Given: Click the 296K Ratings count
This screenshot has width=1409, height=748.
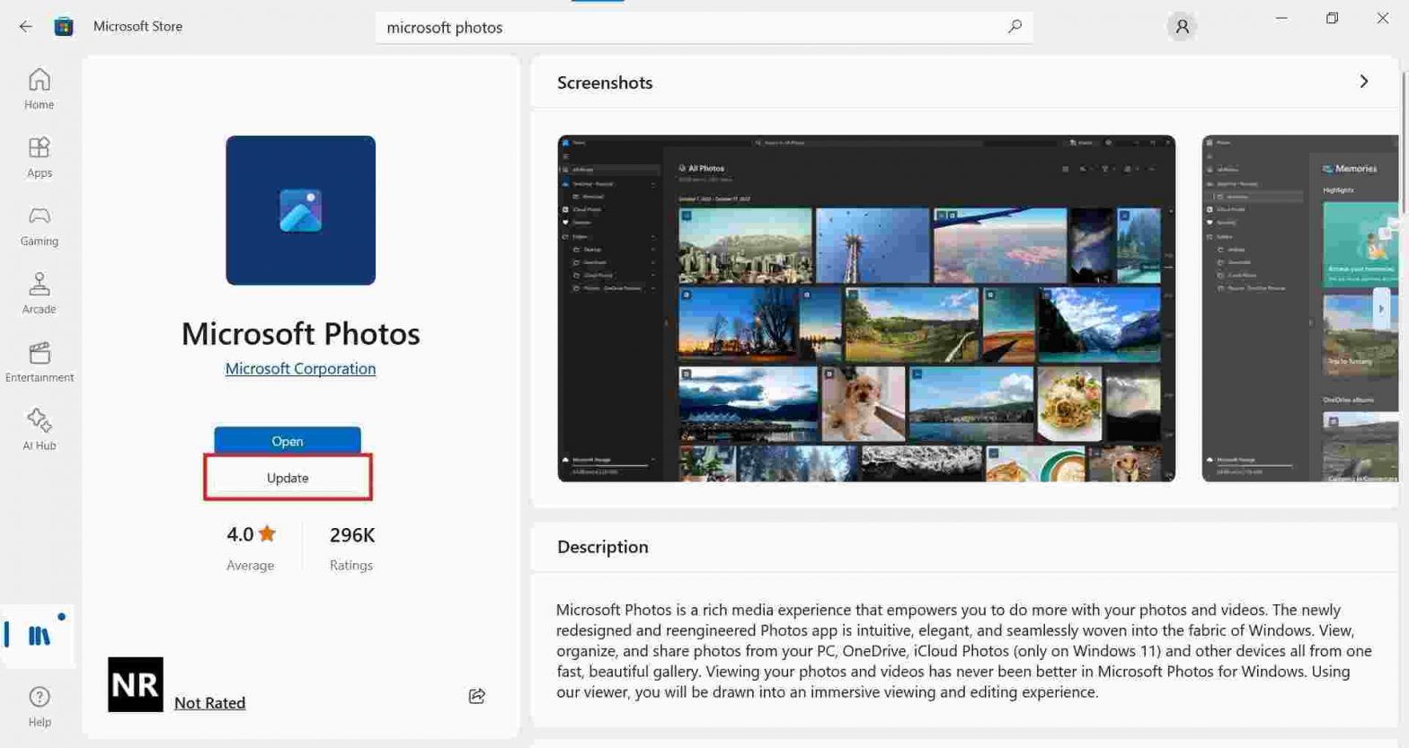Looking at the screenshot, I should click(351, 547).
